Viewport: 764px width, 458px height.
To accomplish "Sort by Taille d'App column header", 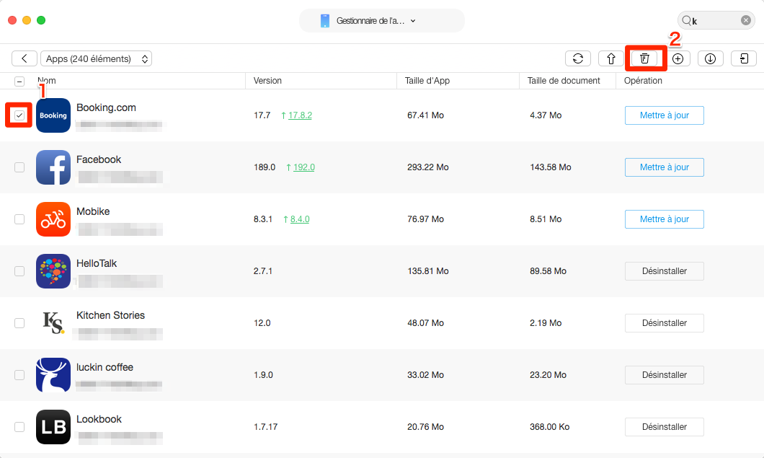I will pyautogui.click(x=427, y=81).
